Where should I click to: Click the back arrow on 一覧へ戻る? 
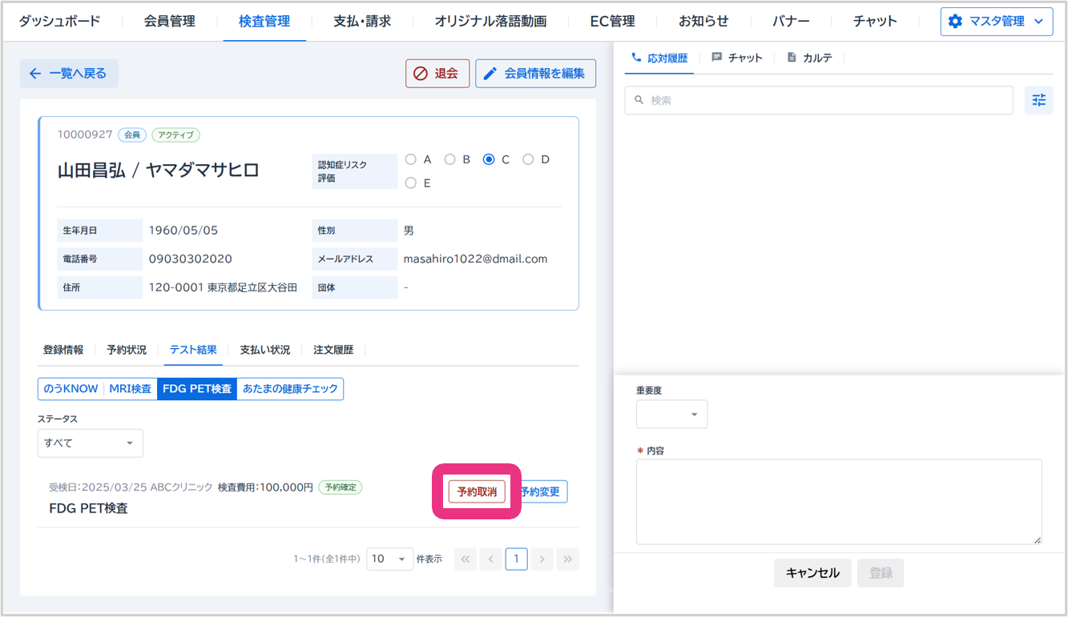tap(35, 74)
